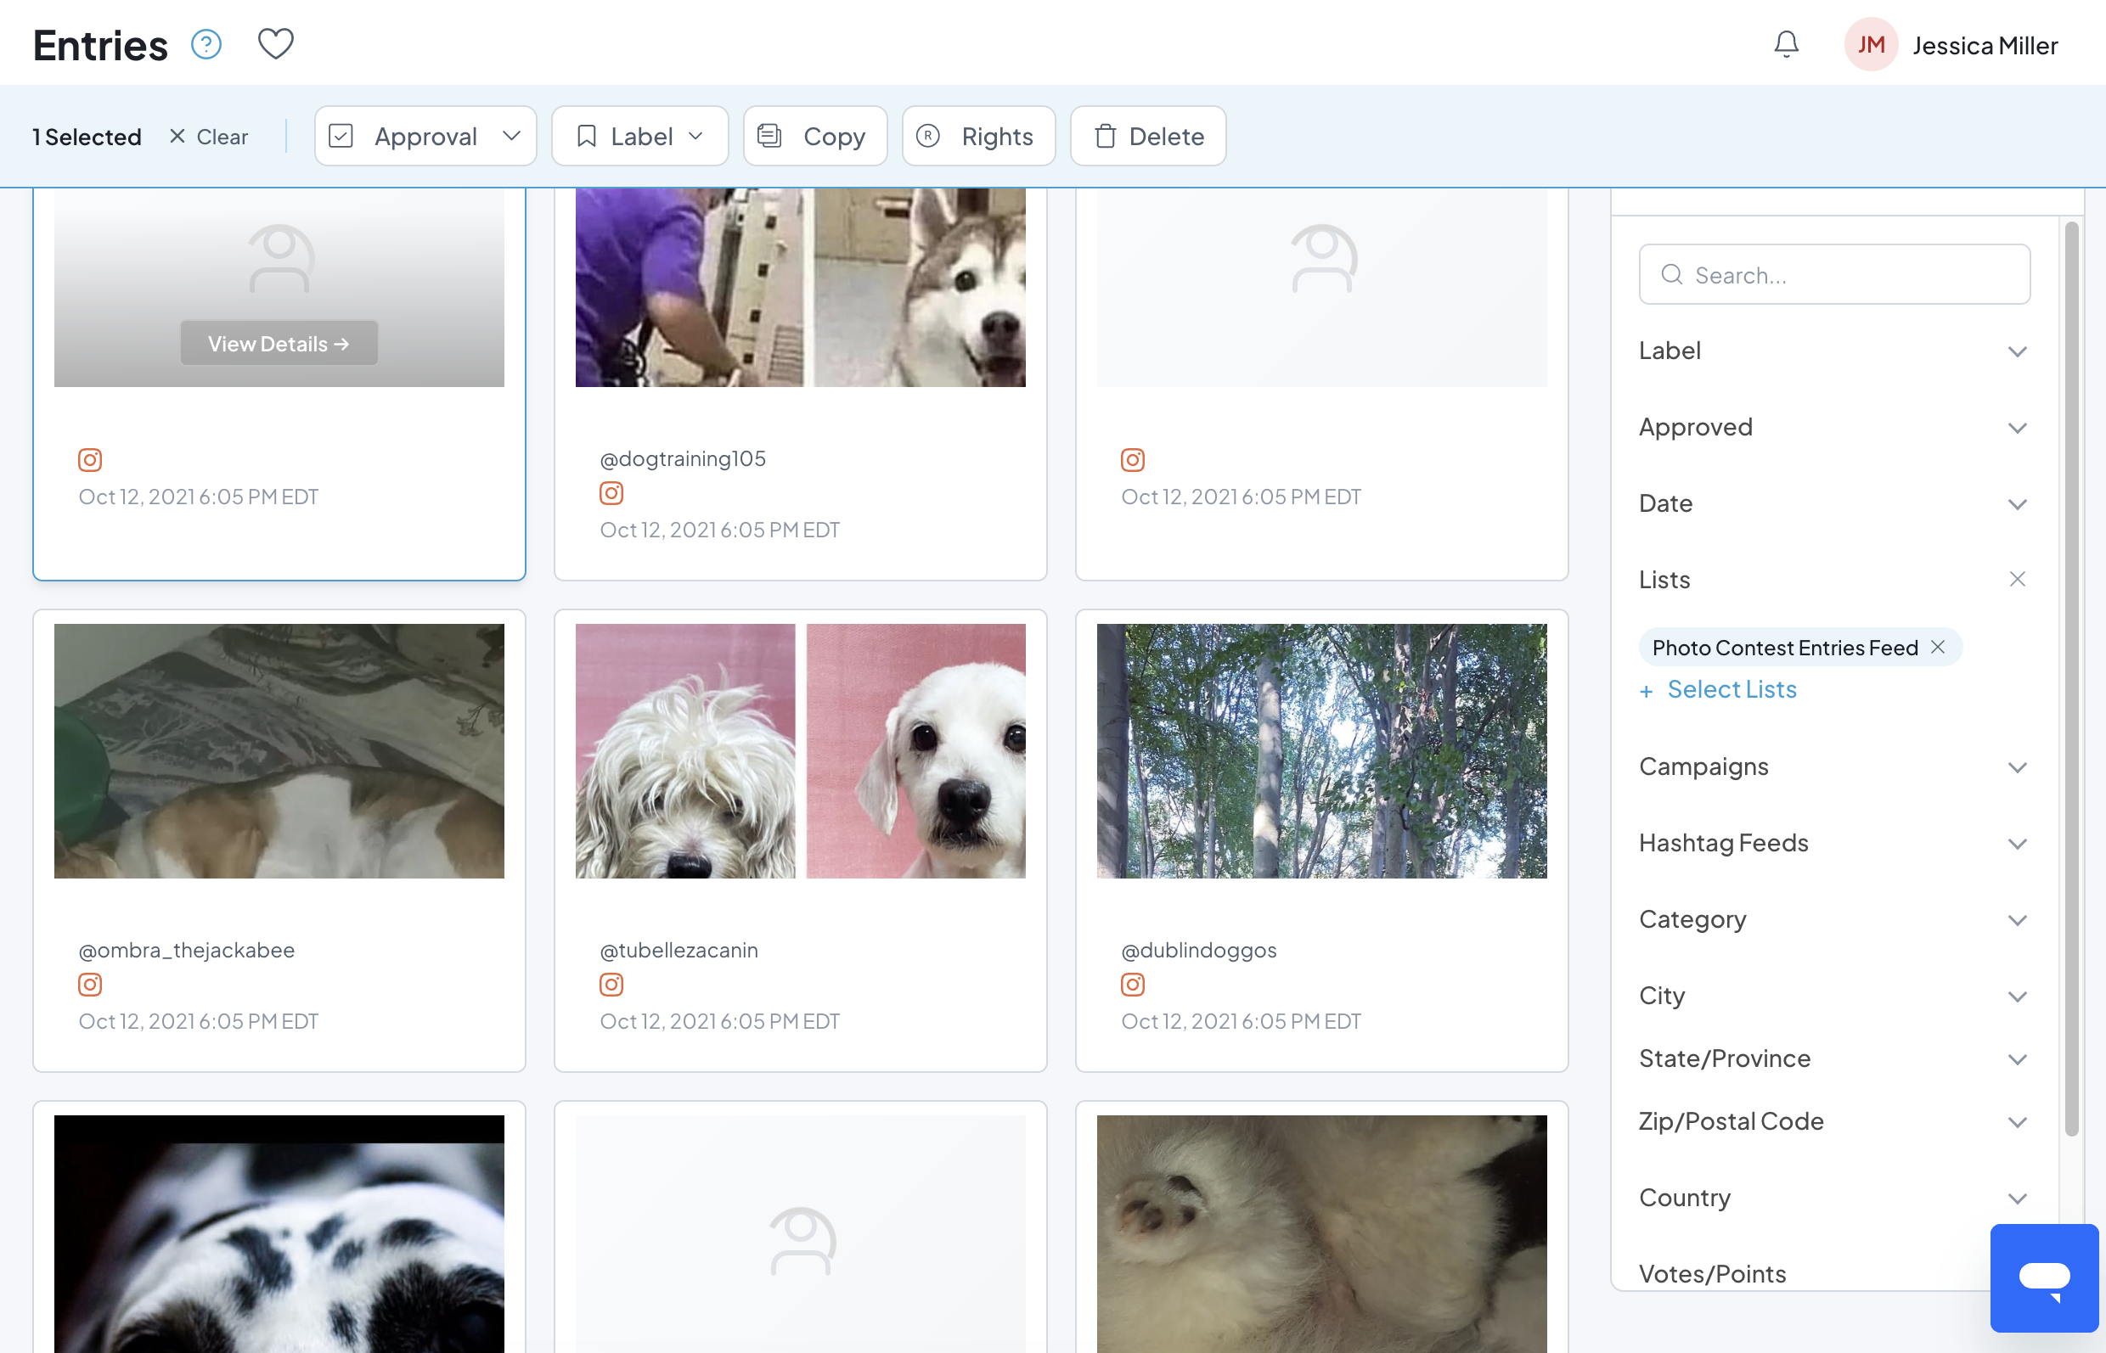Click the date under @dublindoggos
Screen dimensions: 2106x1353
1242,1022
